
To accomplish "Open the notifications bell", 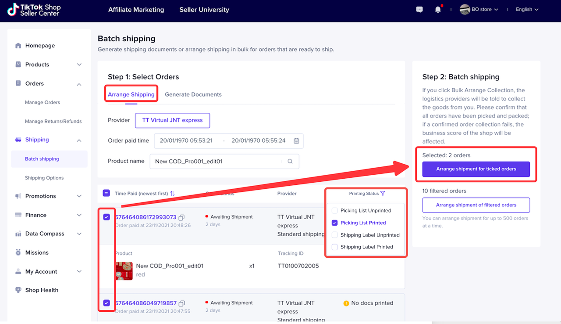I will 438,10.
